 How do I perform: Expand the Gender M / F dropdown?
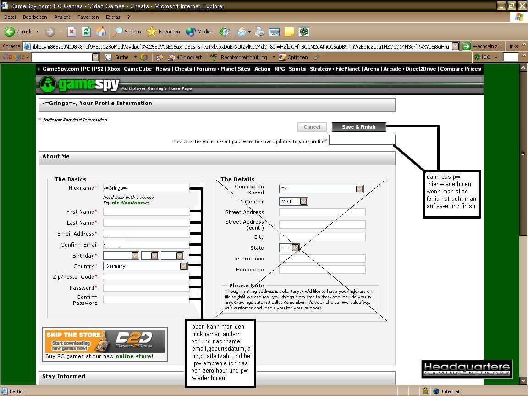coord(303,201)
